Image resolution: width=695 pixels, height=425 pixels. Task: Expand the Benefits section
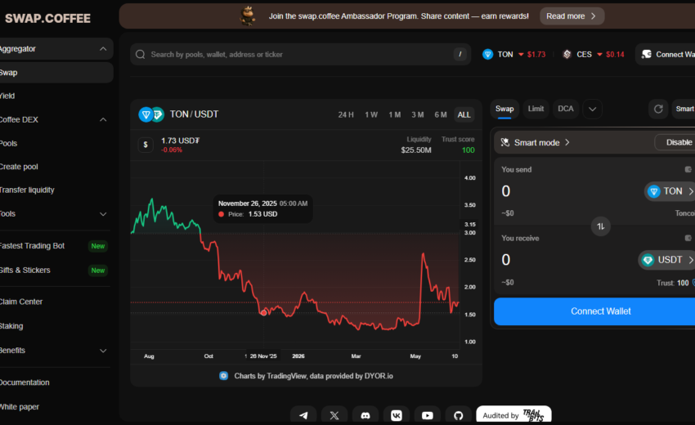click(x=103, y=351)
